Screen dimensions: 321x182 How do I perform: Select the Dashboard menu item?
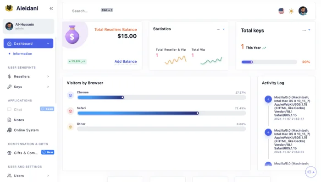[x=28, y=43]
